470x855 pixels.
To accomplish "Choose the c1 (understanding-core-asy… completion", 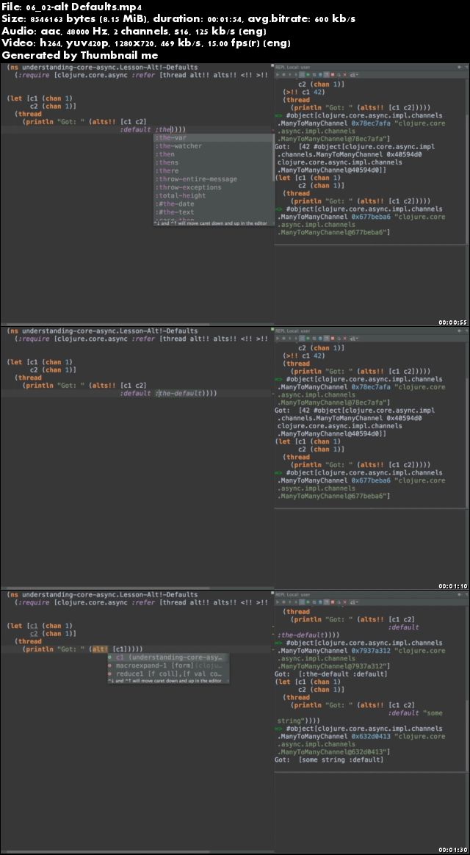I will (168, 657).
